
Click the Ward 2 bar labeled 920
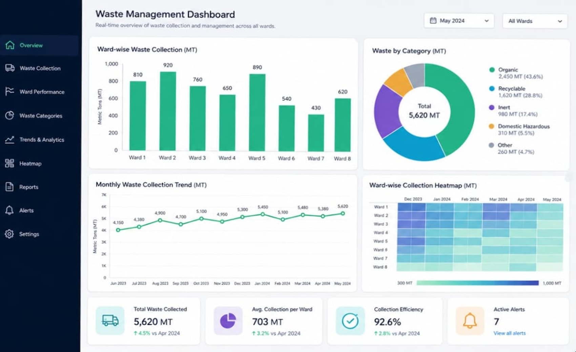[168, 111]
